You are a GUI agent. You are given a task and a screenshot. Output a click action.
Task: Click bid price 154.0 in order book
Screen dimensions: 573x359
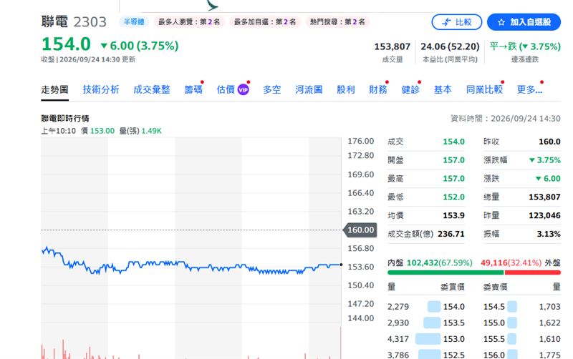click(454, 307)
